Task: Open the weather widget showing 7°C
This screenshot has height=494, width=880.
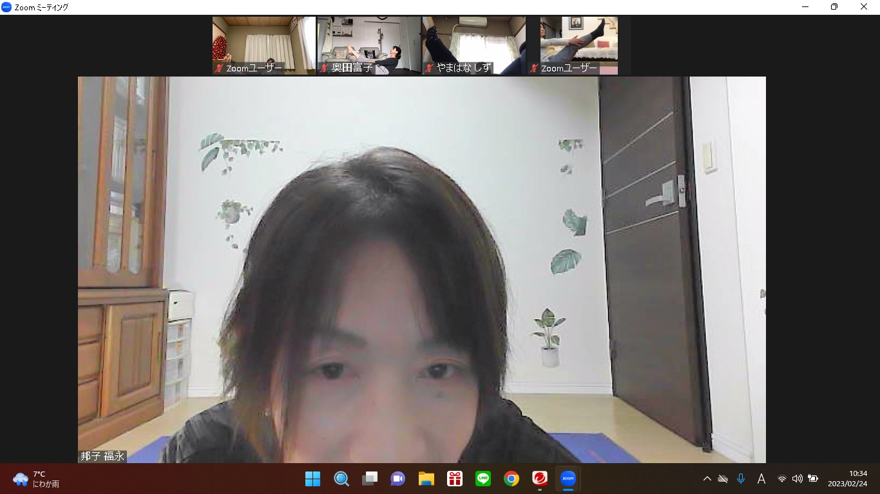Action: [36, 479]
